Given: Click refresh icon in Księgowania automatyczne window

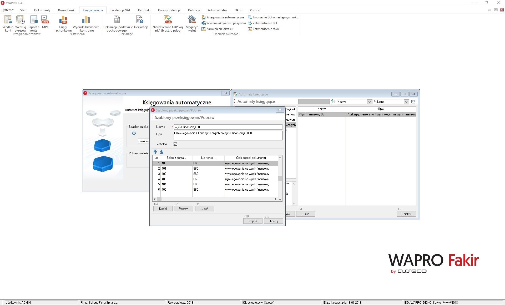Looking at the screenshot, I should 134,133.
